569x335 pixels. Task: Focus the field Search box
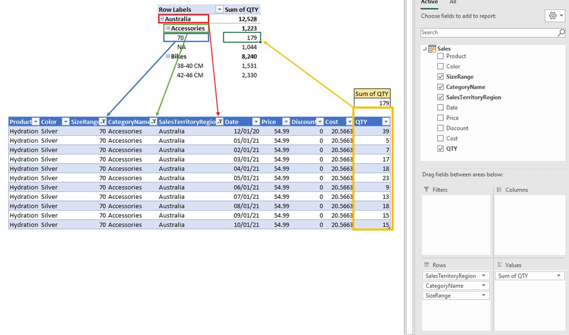tap(489, 32)
